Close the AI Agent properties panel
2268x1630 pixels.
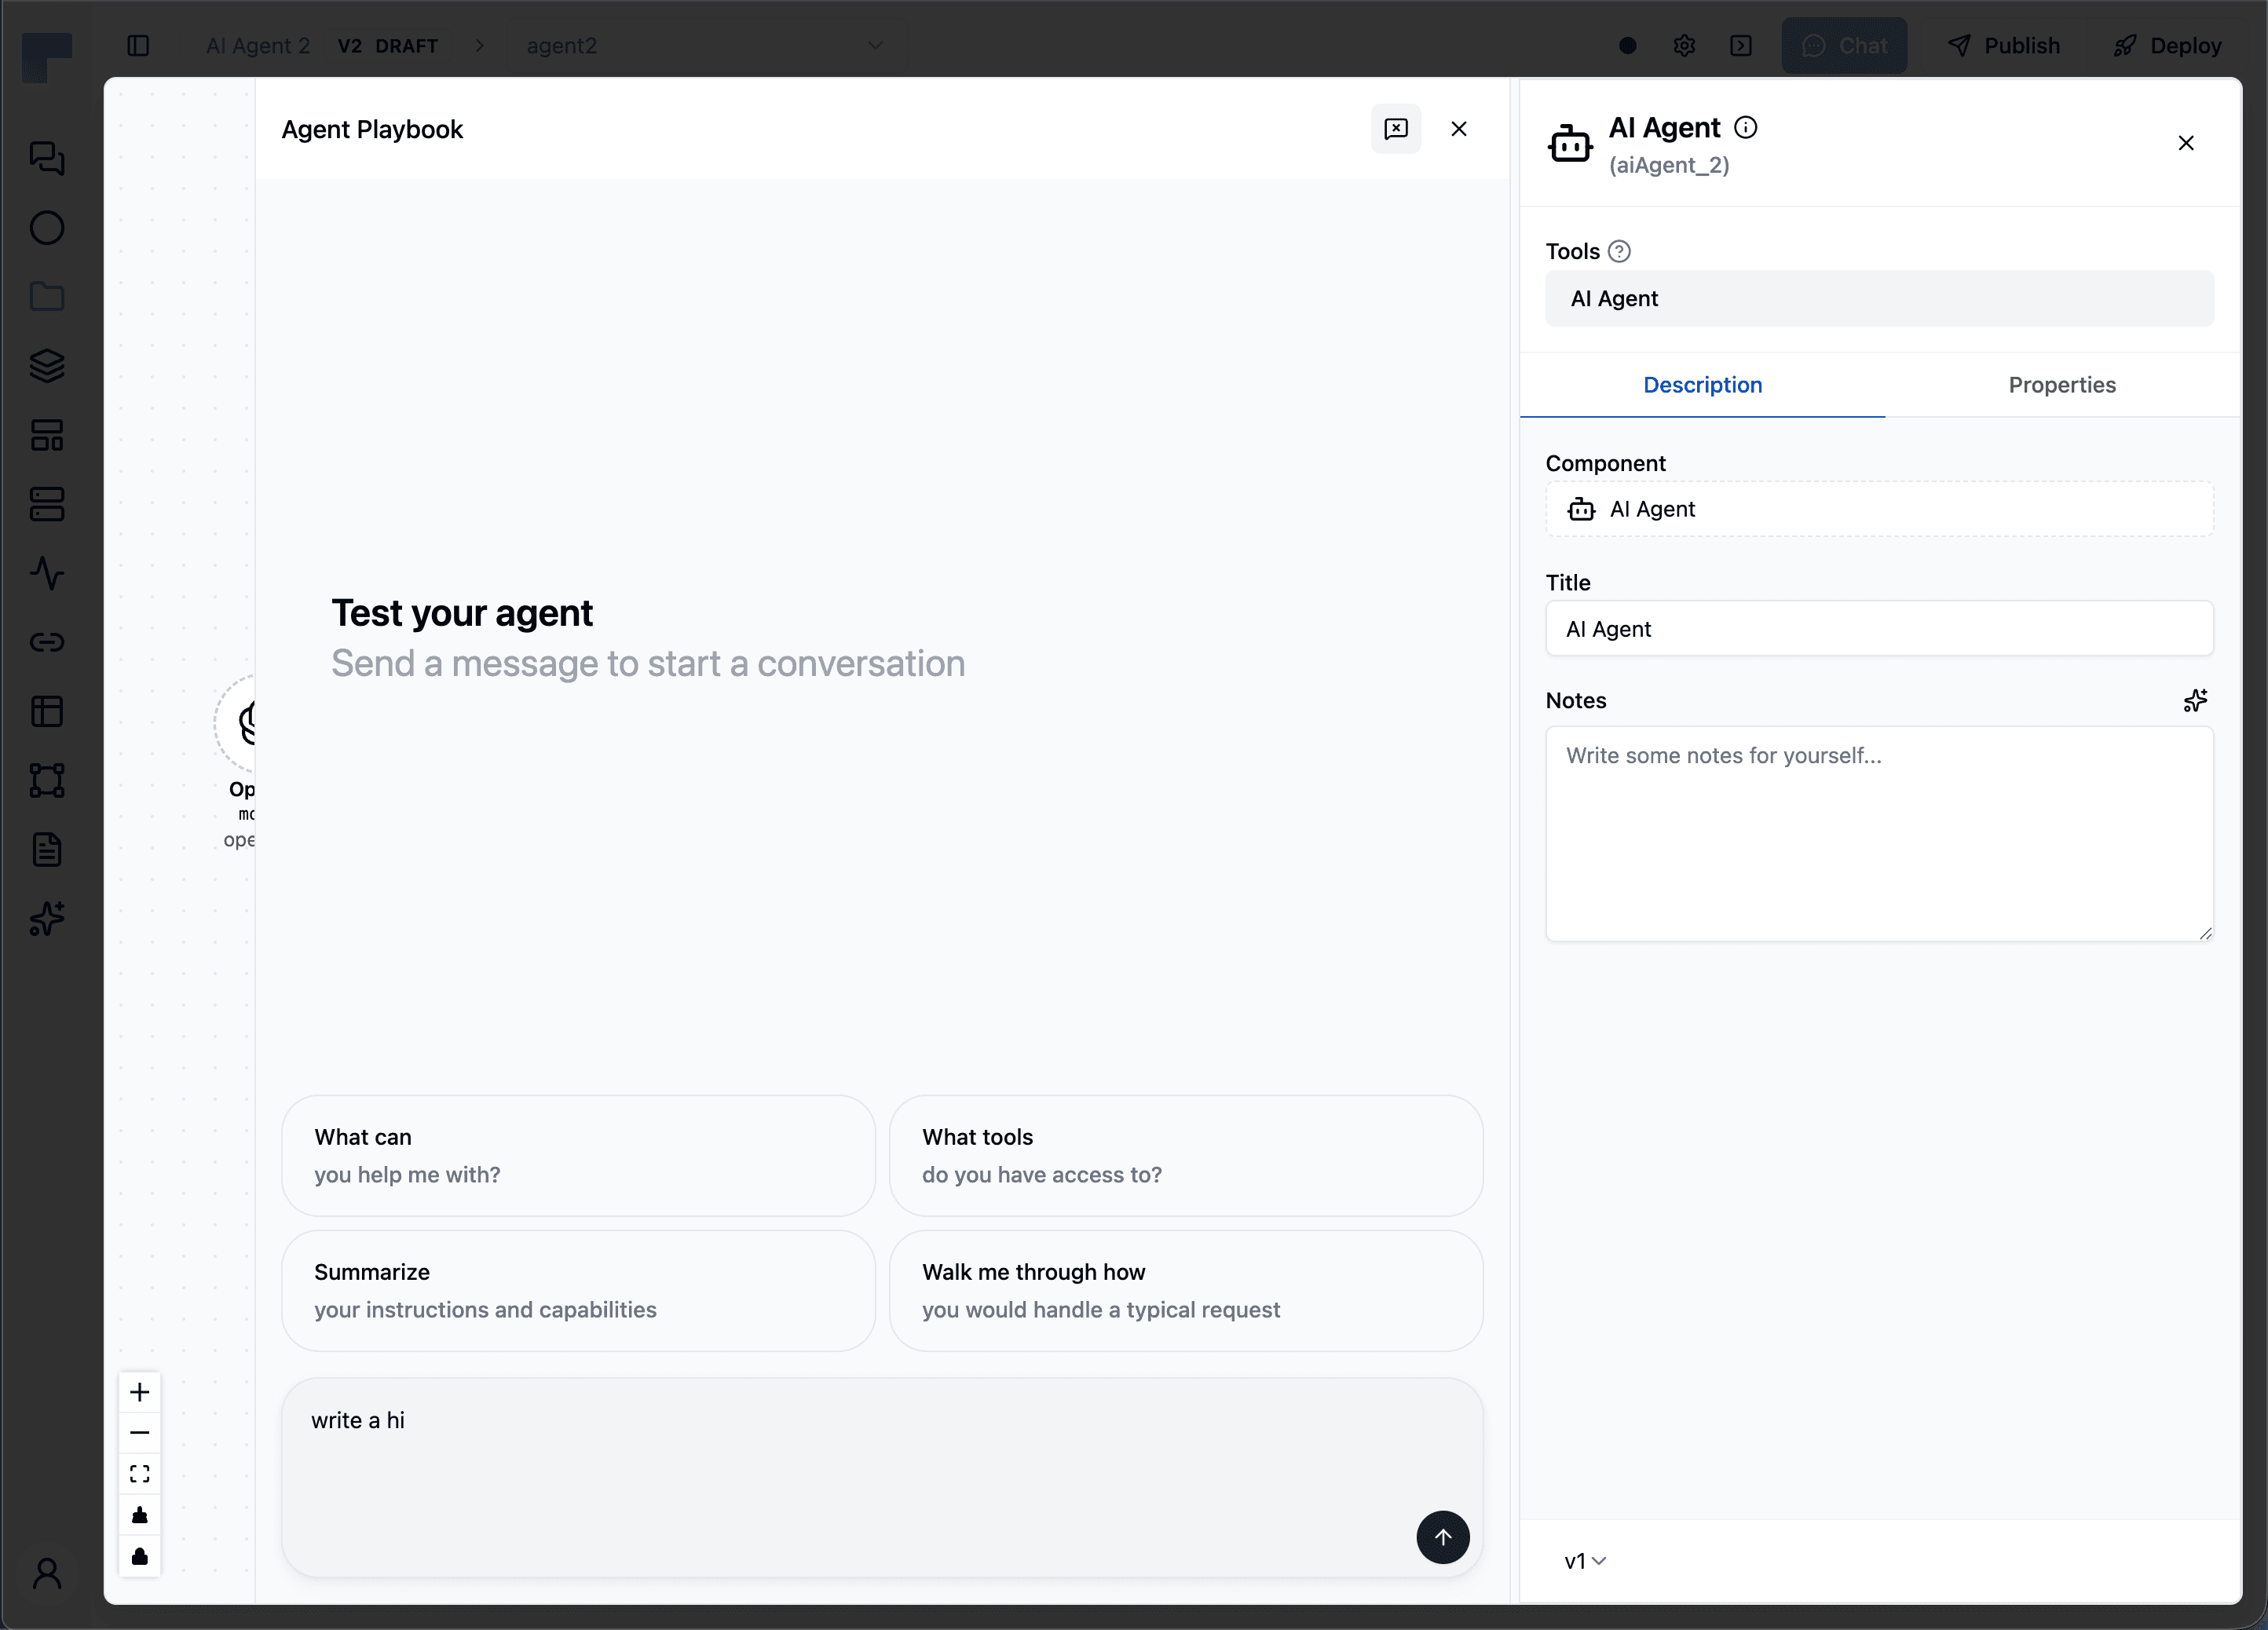pyautogui.click(x=2186, y=143)
